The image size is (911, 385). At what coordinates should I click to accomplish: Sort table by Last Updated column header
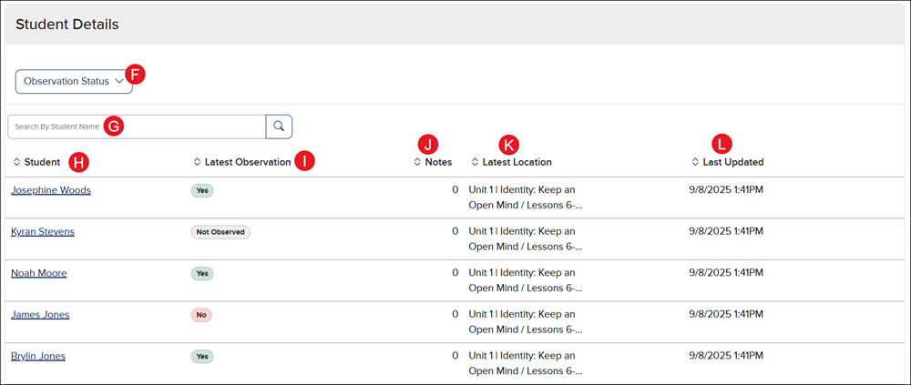[732, 162]
